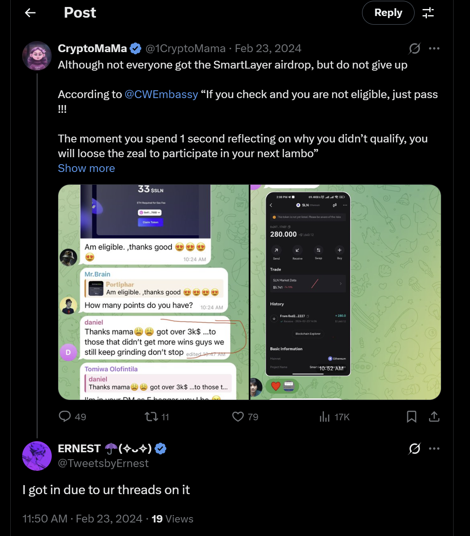Share the CryptoMaMa post
This screenshot has width=470, height=536.
(434, 417)
